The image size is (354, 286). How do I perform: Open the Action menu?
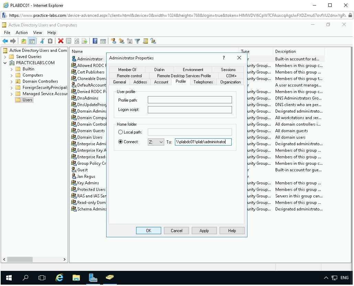click(x=22, y=33)
